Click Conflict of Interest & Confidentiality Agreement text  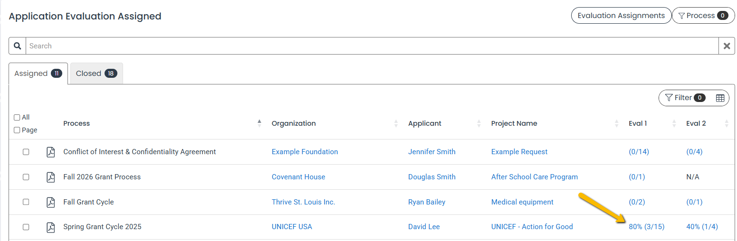(140, 152)
